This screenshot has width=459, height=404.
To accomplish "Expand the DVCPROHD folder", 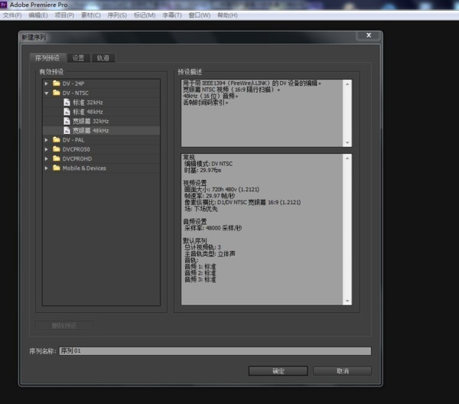I will point(46,158).
